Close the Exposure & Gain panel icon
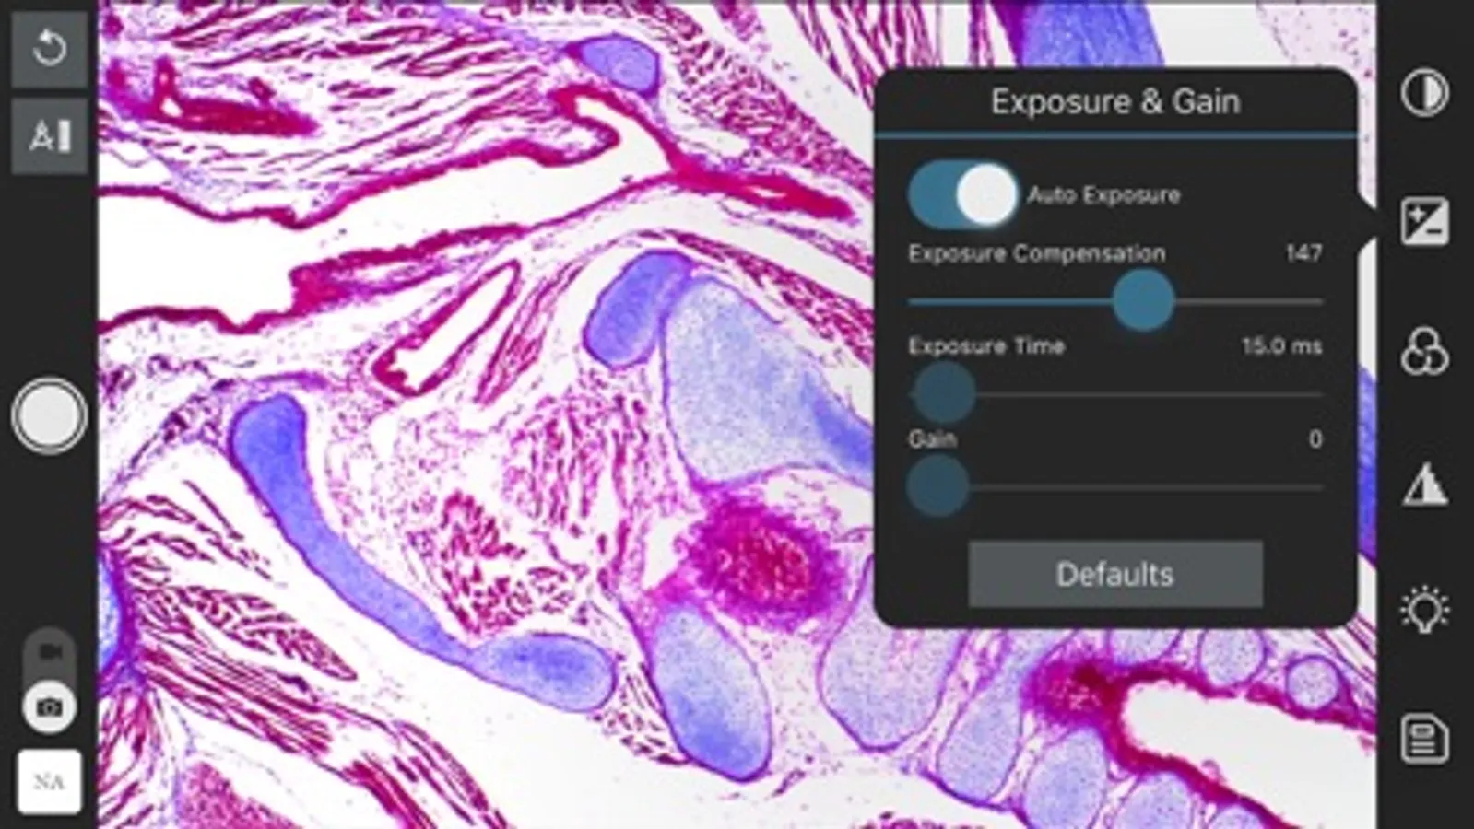 pos(1425,222)
